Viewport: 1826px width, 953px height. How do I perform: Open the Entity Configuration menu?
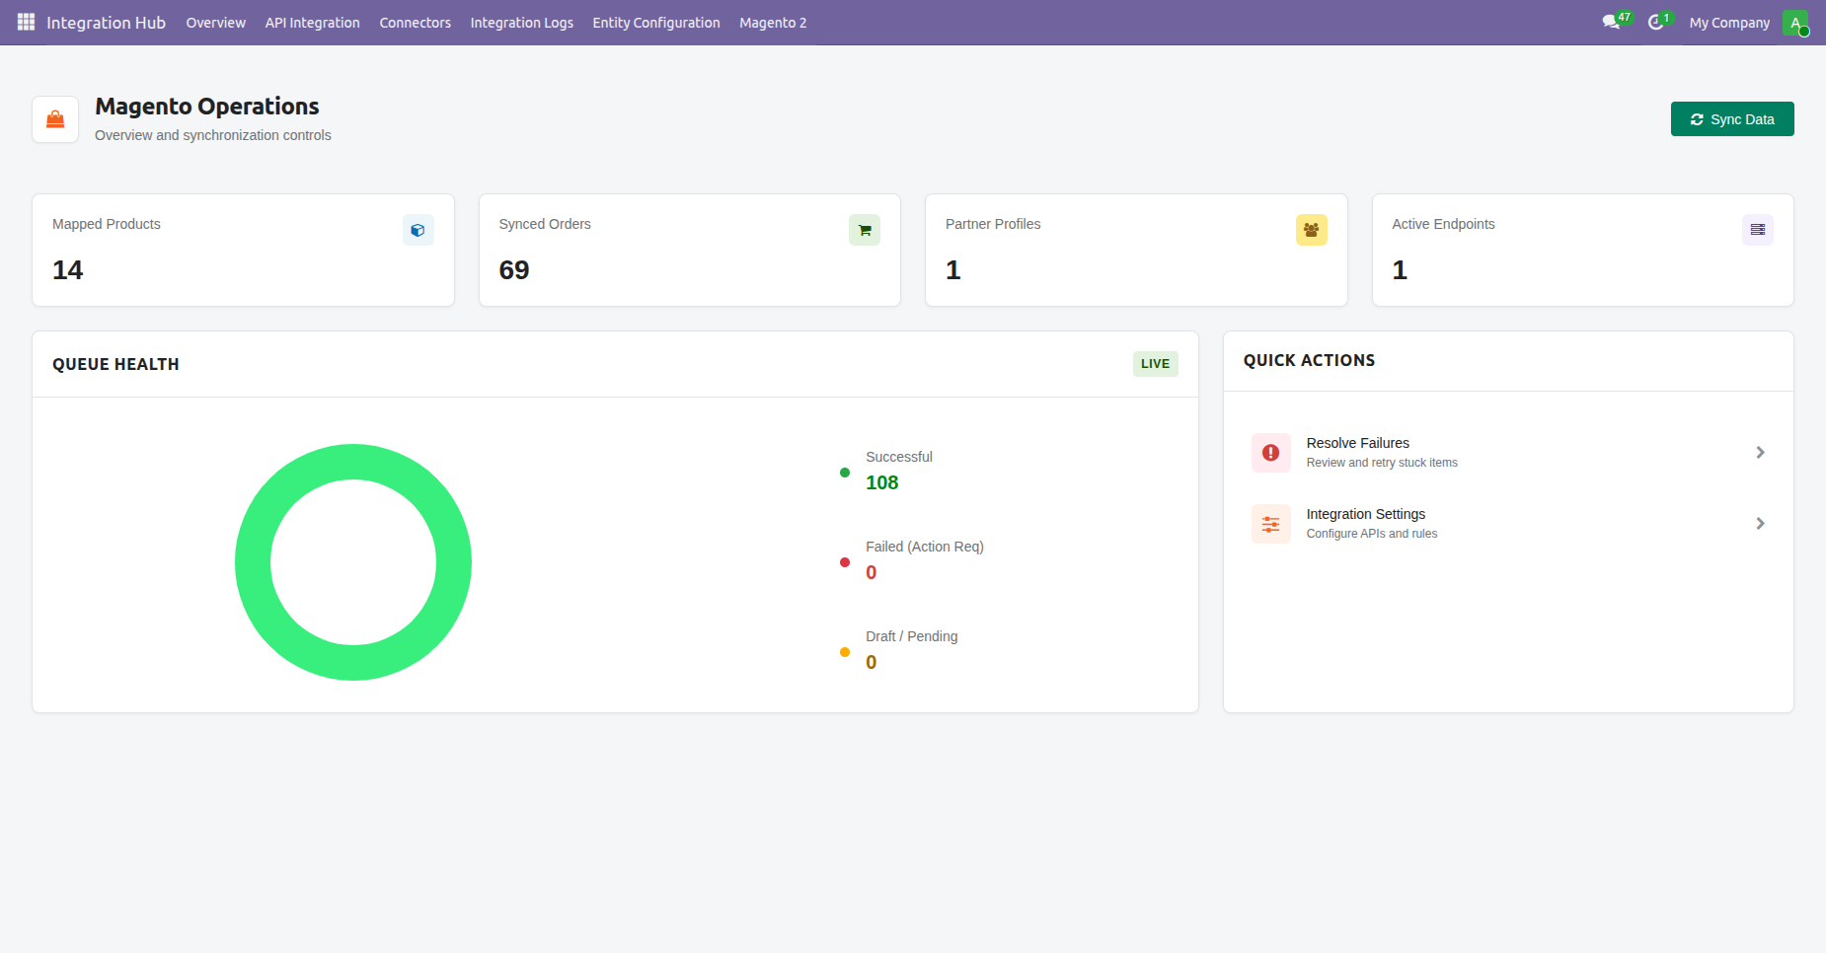point(656,23)
